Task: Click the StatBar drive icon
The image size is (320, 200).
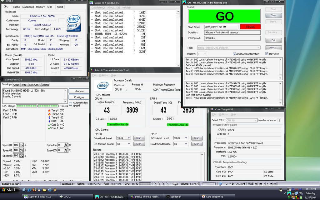Action: 175,184
